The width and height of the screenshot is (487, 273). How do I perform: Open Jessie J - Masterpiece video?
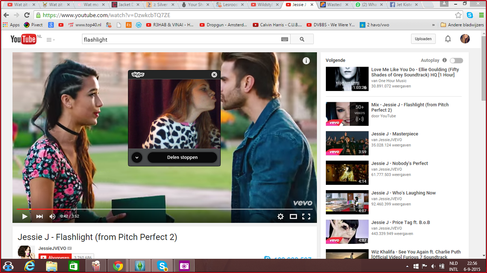coord(394,134)
